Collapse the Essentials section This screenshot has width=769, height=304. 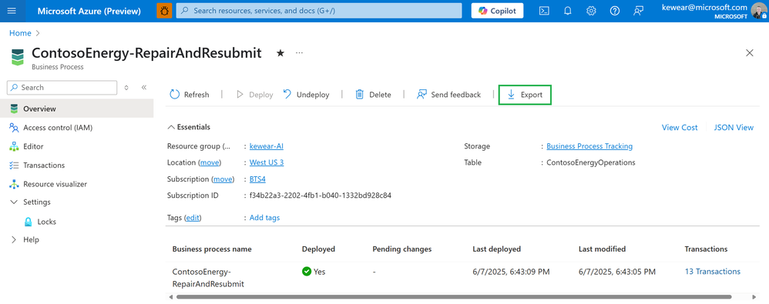[190, 127]
